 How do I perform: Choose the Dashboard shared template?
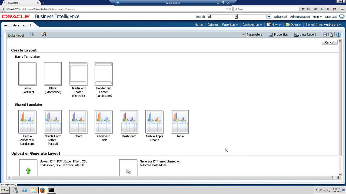click(129, 122)
